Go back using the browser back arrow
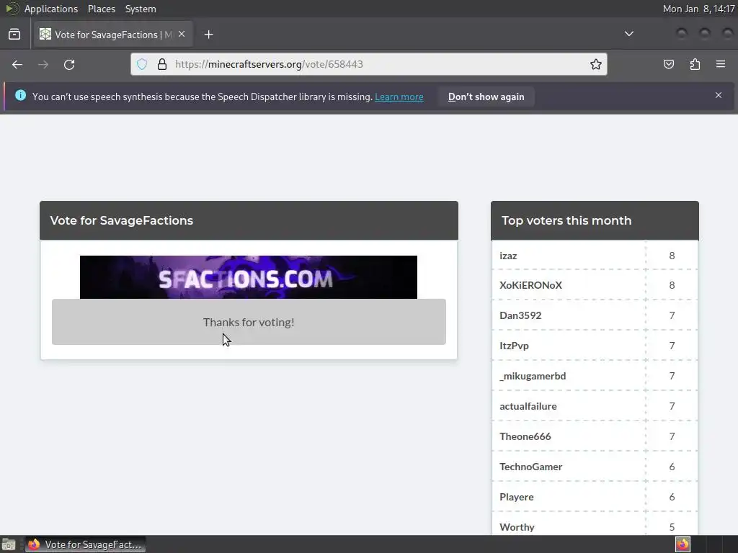Viewport: 738px width, 553px height. click(17, 64)
